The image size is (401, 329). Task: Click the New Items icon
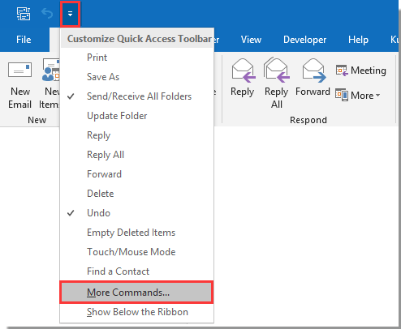tap(51, 70)
